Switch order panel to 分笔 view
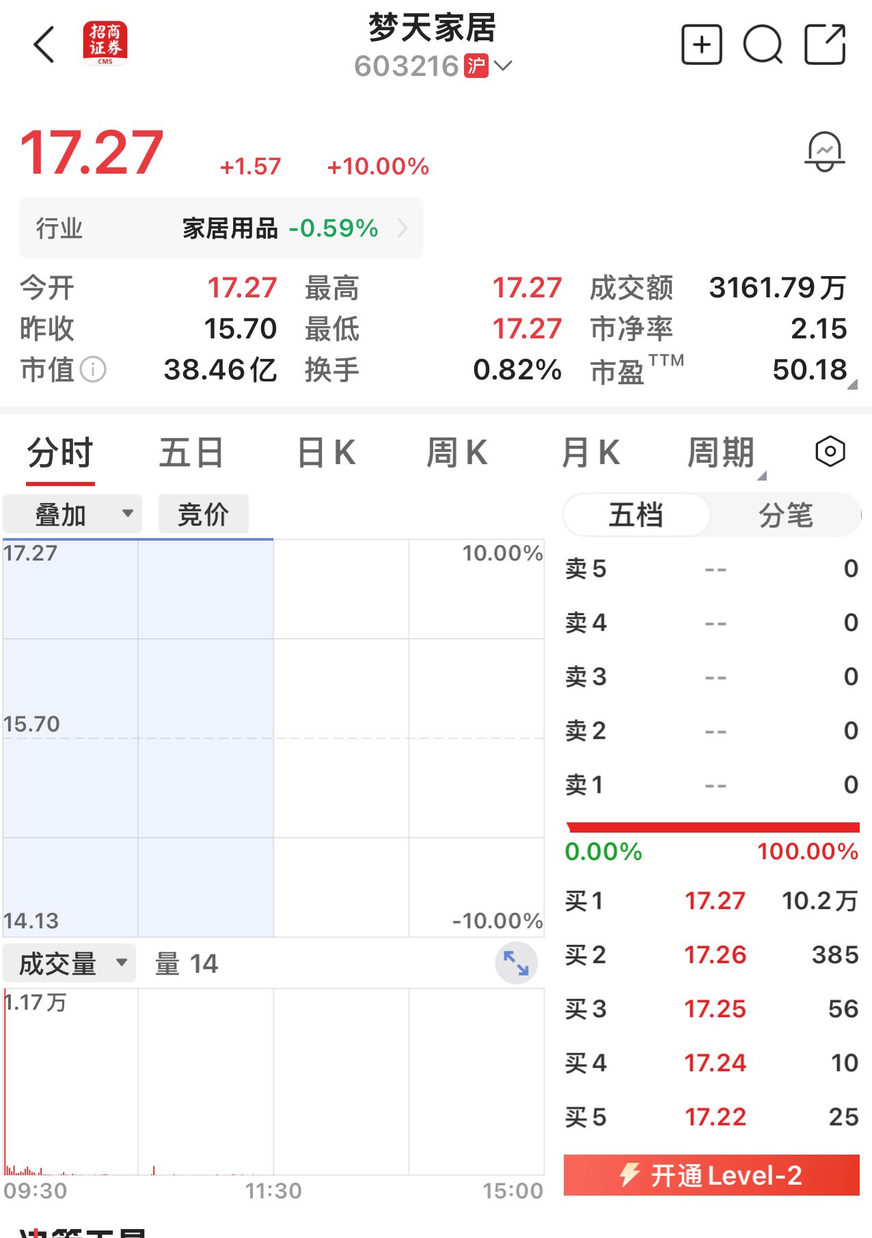This screenshot has width=872, height=1238. point(785,515)
